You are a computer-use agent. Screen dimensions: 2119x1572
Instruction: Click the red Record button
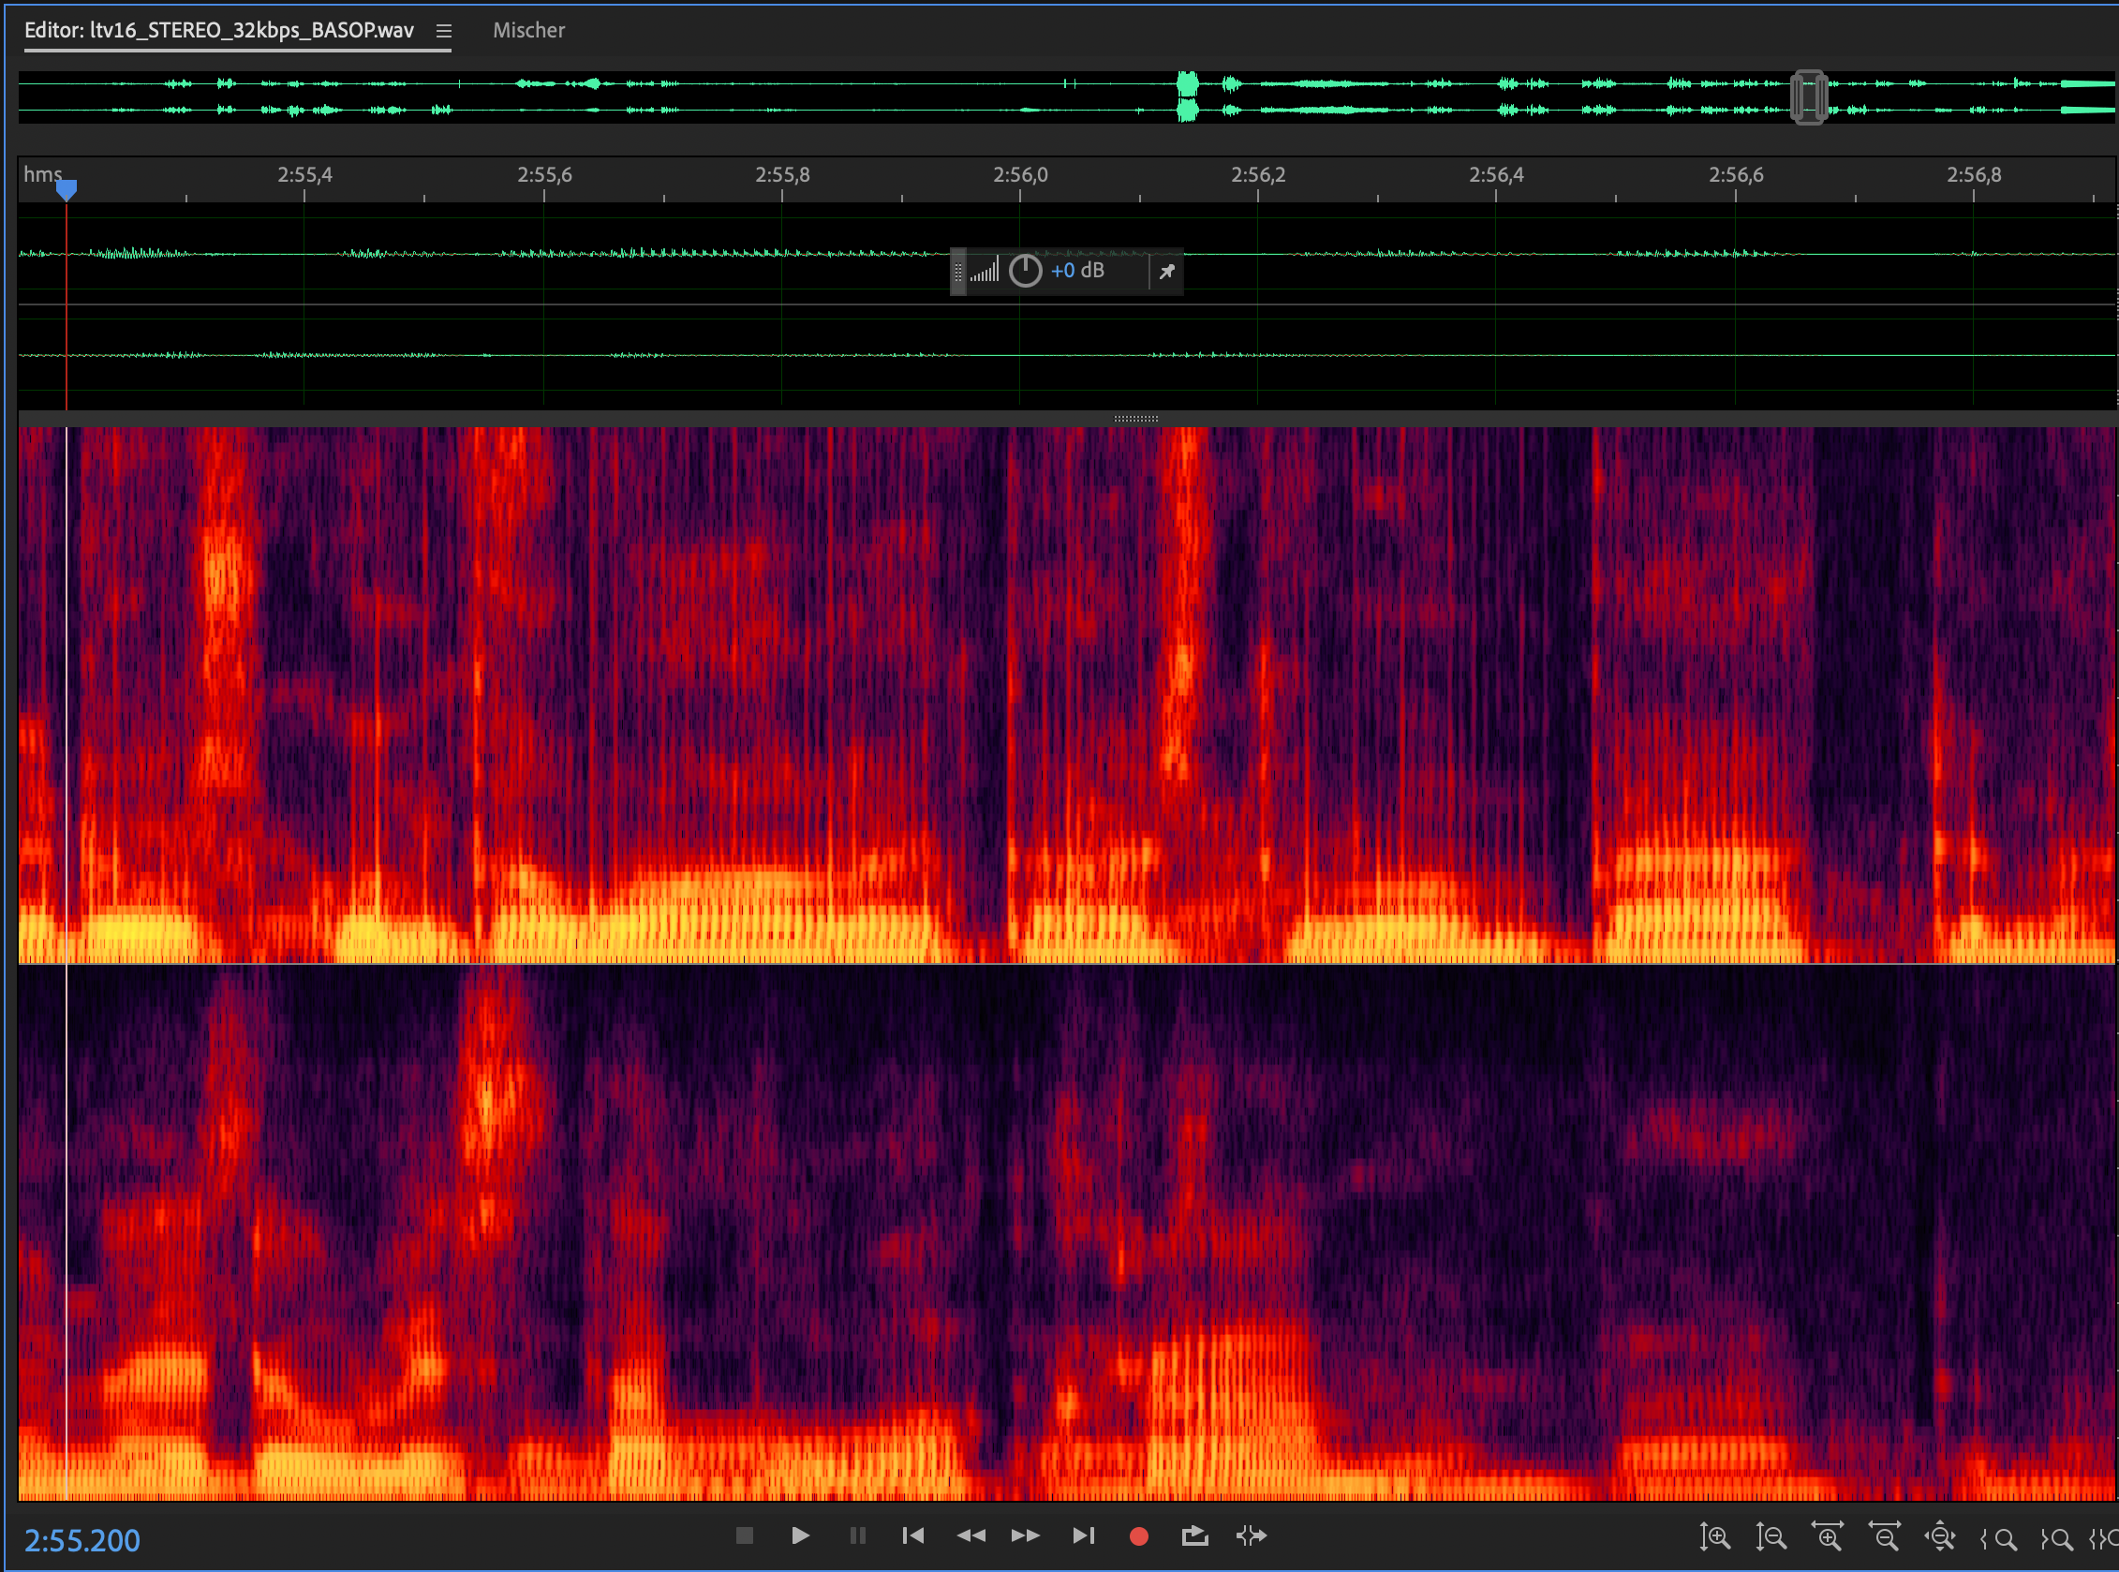pyautogui.click(x=1138, y=1535)
